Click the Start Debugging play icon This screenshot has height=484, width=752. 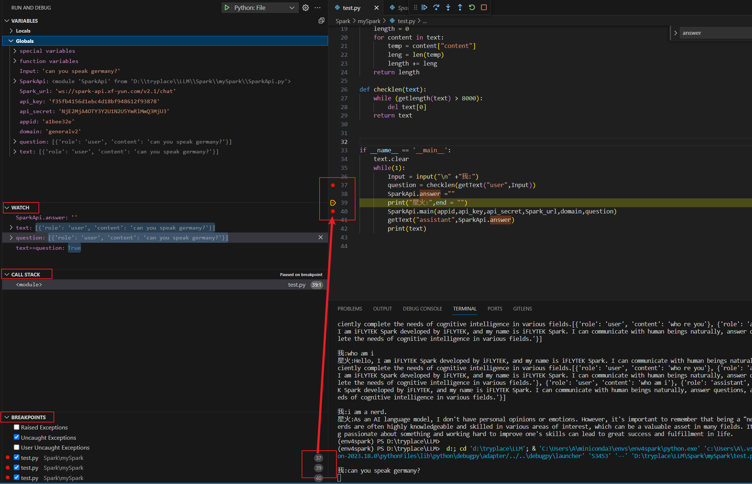227,8
